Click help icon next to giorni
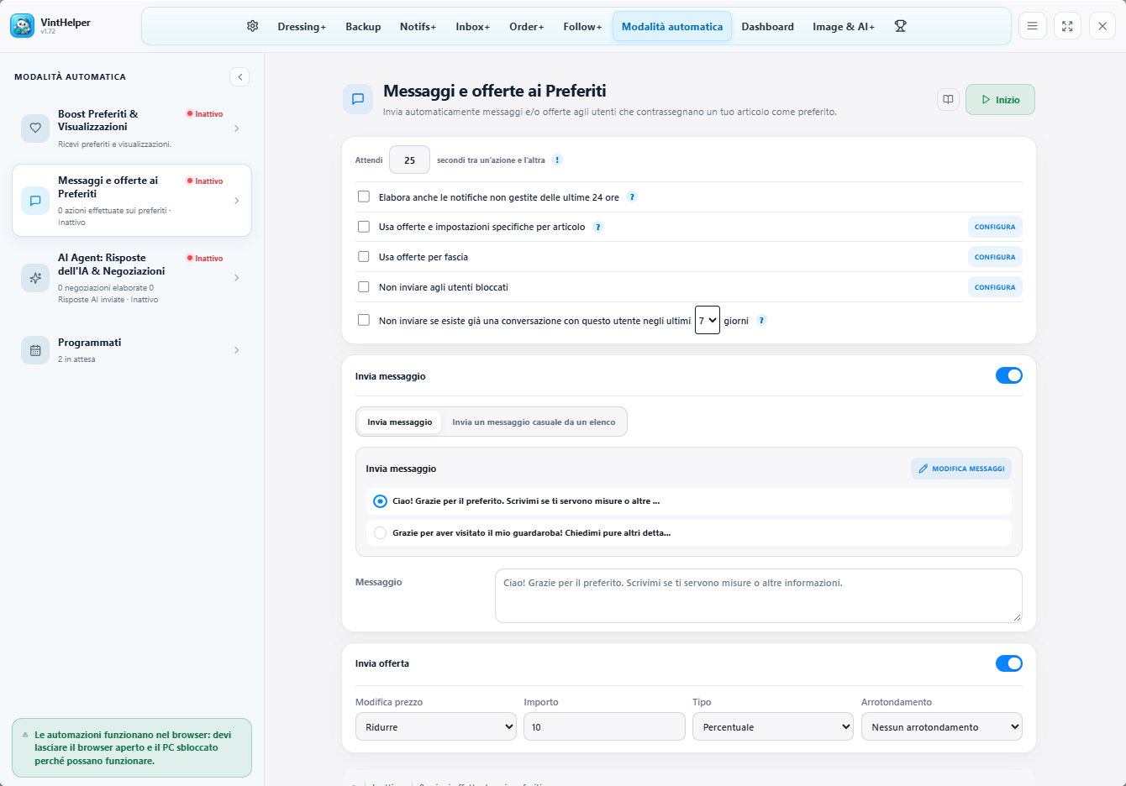This screenshot has width=1126, height=786. pos(761,320)
